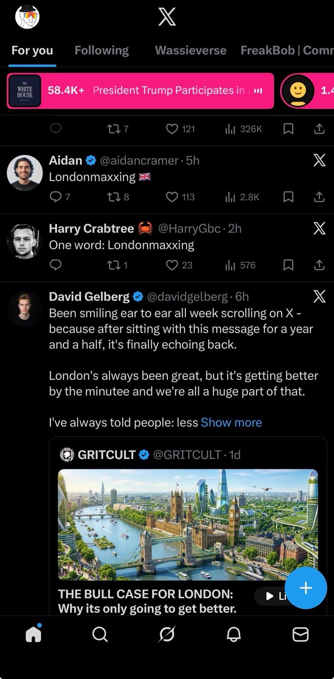The height and width of the screenshot is (679, 334).
Task: Open the GRITCULT London skyline video thumbnail
Action: click(188, 524)
